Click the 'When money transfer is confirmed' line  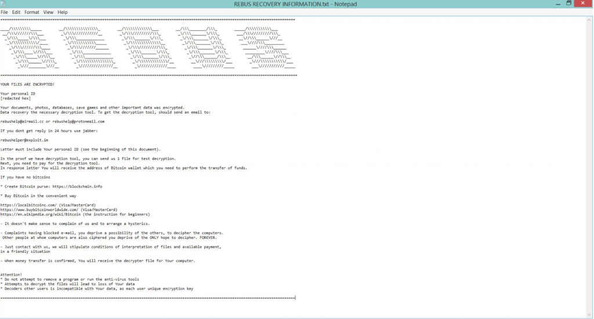click(x=97, y=260)
